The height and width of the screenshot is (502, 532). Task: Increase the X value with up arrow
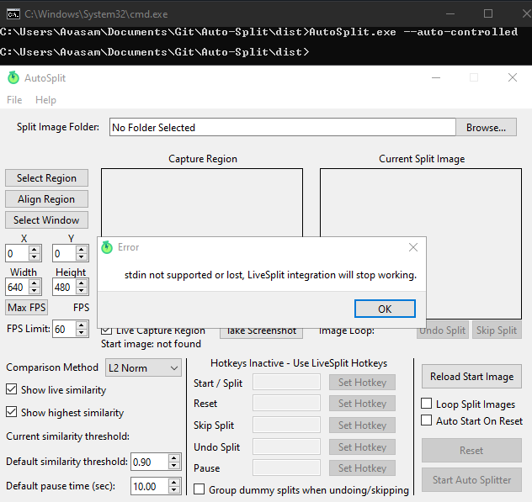tap(35, 250)
